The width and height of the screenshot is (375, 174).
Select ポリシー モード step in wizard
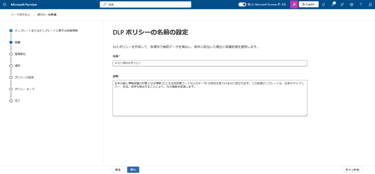click(25, 89)
